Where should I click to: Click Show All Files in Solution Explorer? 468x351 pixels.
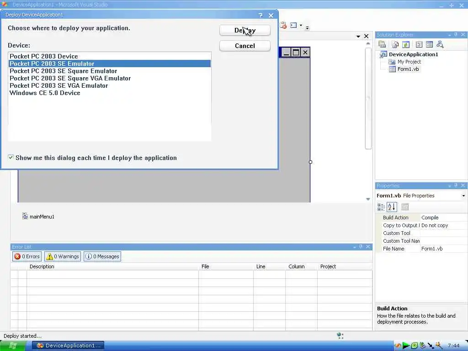click(x=395, y=44)
